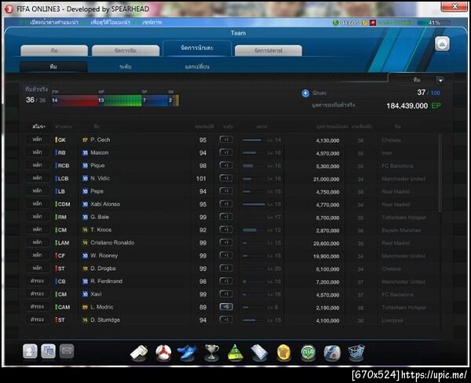
Task: Click the green pyramid icon in dock
Action: [235, 352]
